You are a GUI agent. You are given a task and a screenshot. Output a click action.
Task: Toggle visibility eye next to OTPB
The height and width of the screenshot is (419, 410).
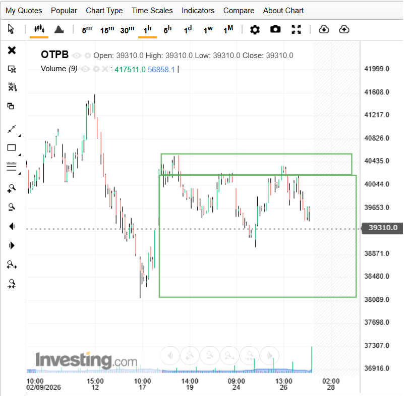pyautogui.click(x=76, y=56)
